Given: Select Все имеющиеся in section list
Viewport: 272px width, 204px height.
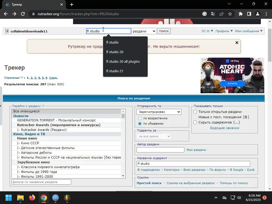Looking at the screenshot, I should (66, 111).
